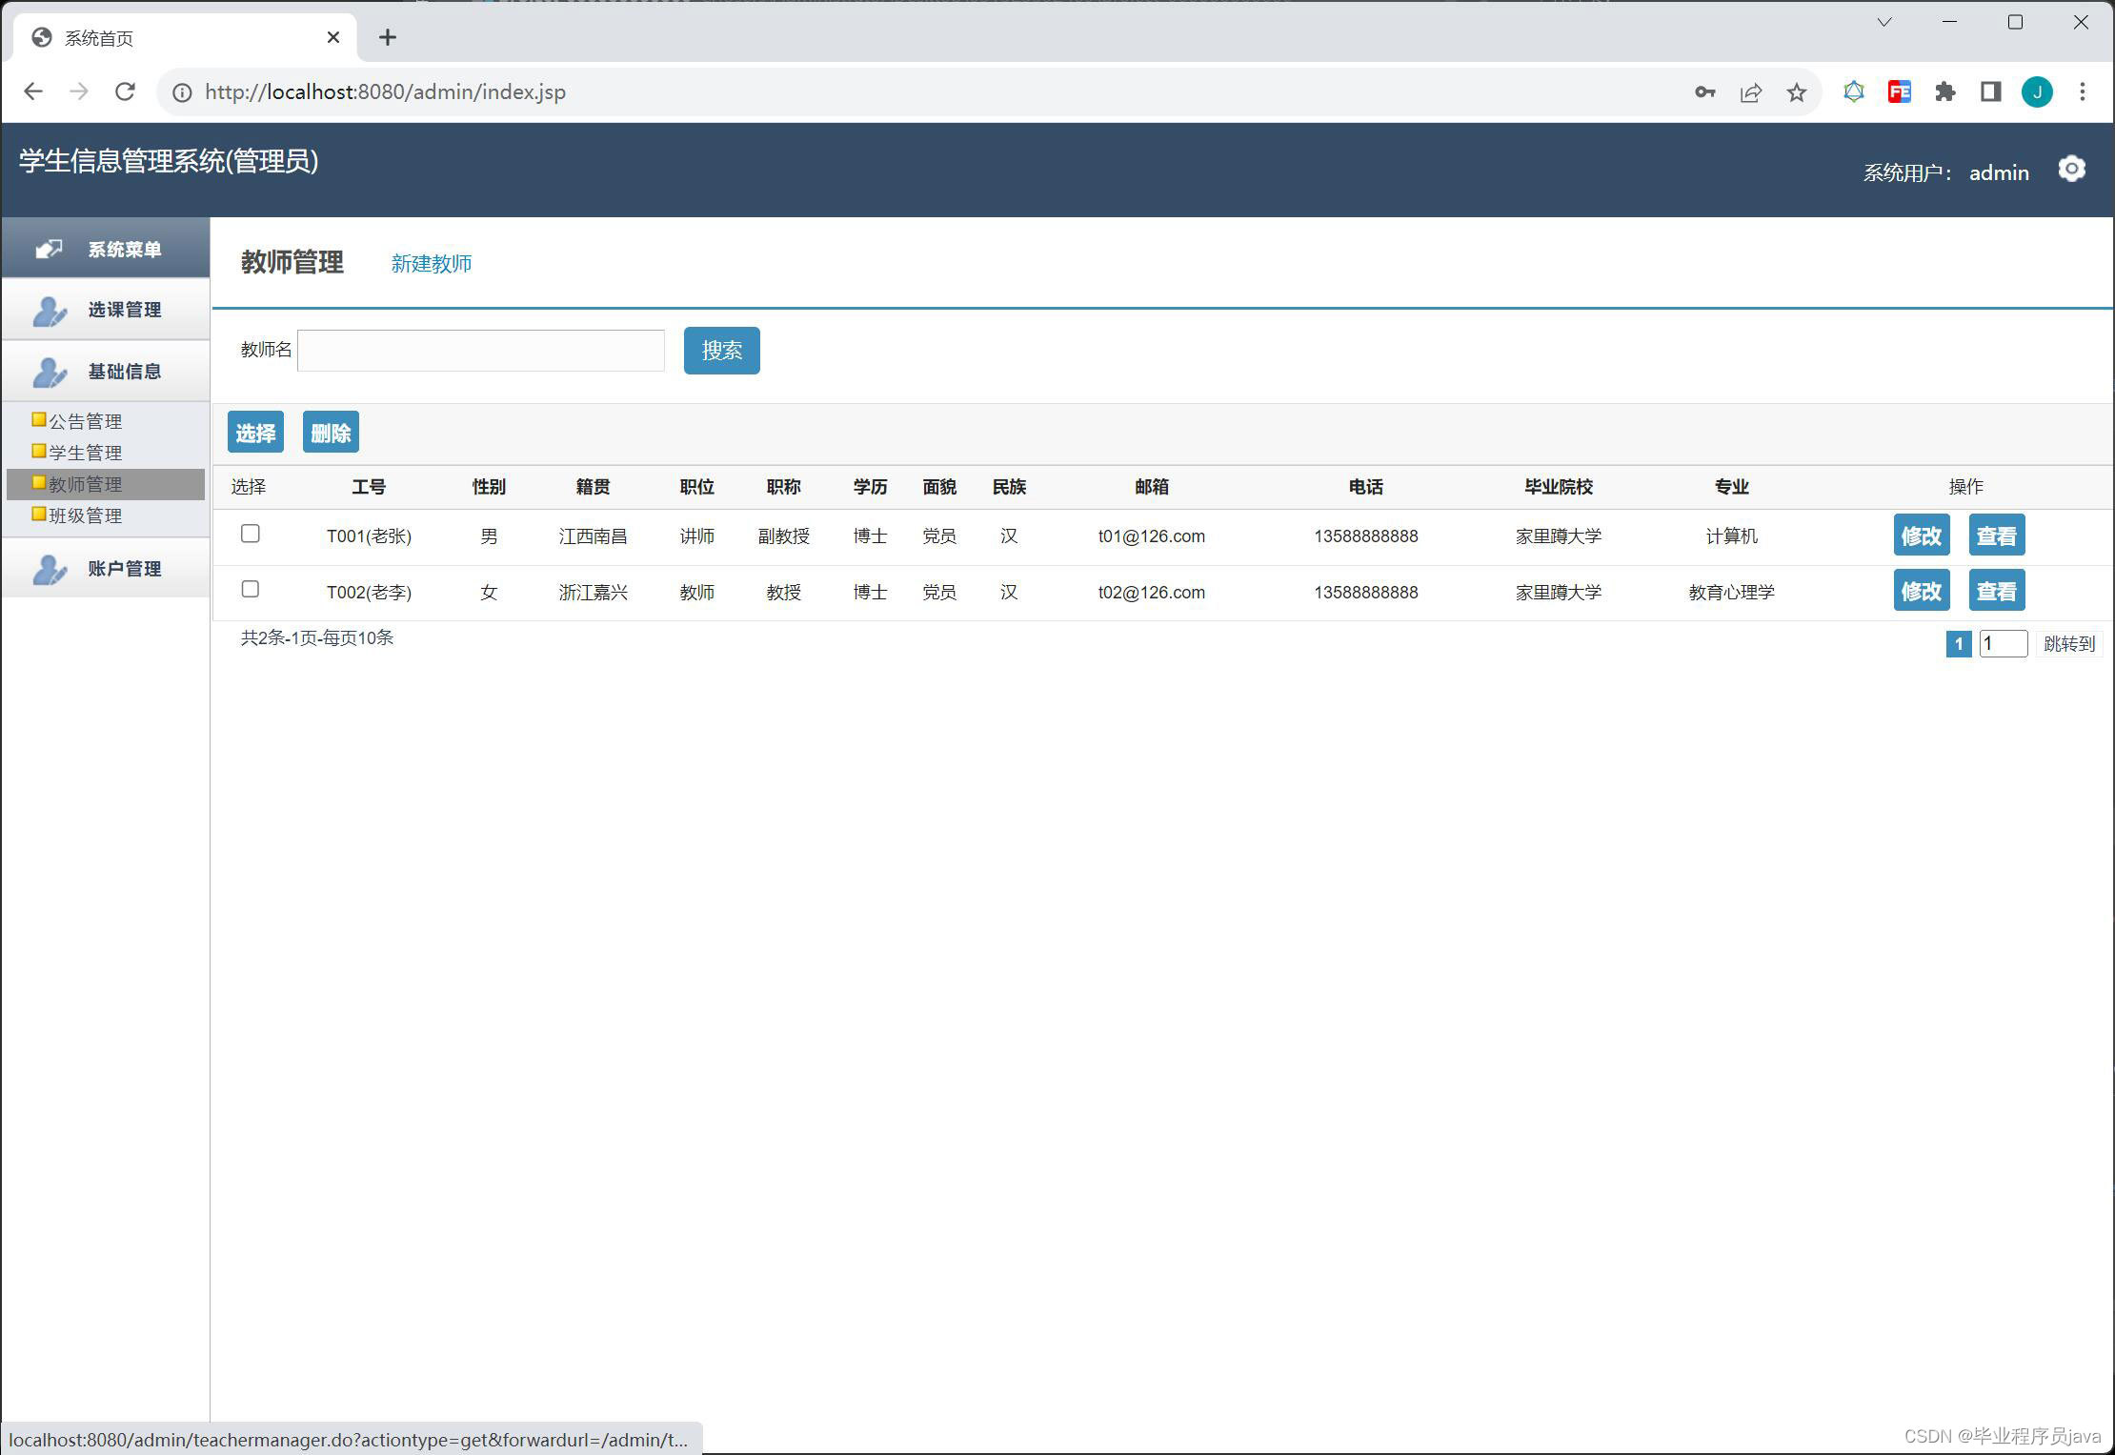Click 修改 for teacher T001(老张)
The width and height of the screenshot is (2115, 1455).
tap(1921, 536)
